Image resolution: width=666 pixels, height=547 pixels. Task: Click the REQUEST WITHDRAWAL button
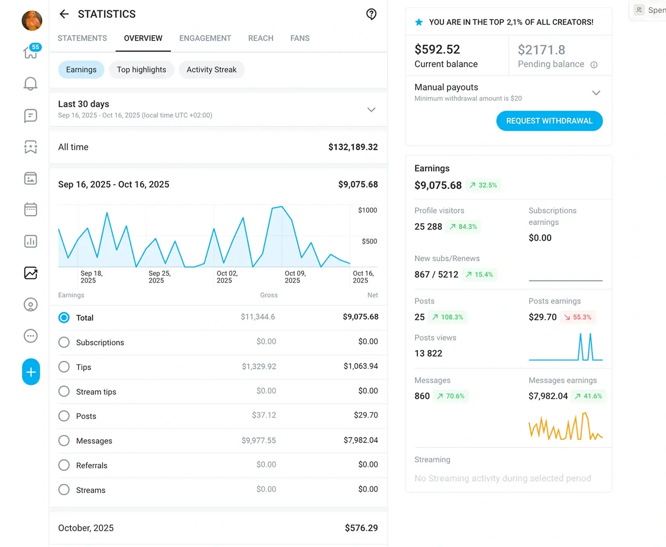pos(549,121)
